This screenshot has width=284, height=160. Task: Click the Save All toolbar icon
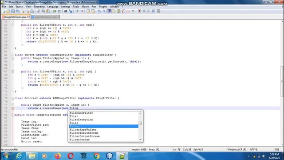tap(18, 11)
